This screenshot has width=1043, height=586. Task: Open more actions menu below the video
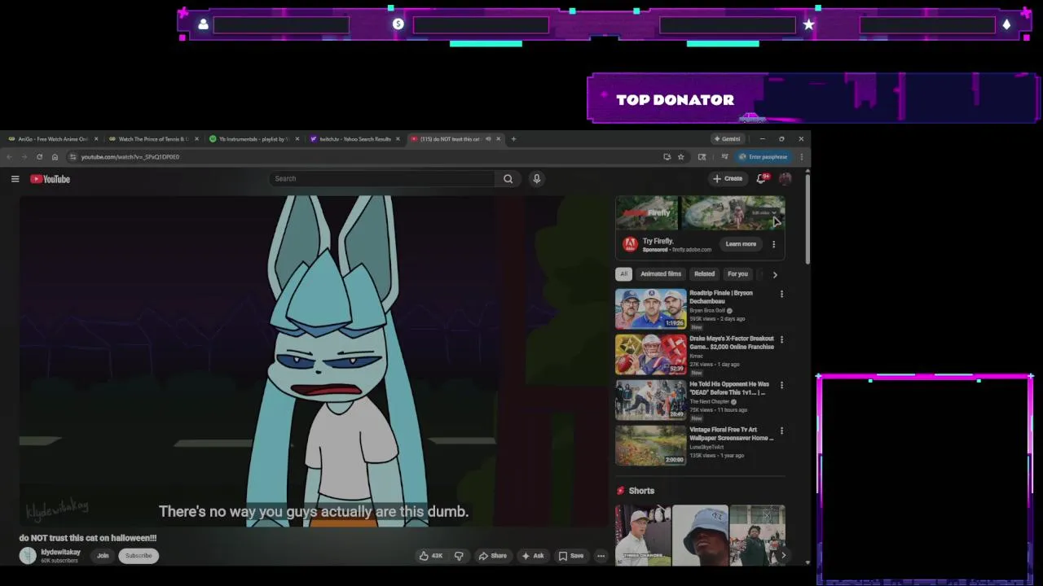click(601, 556)
